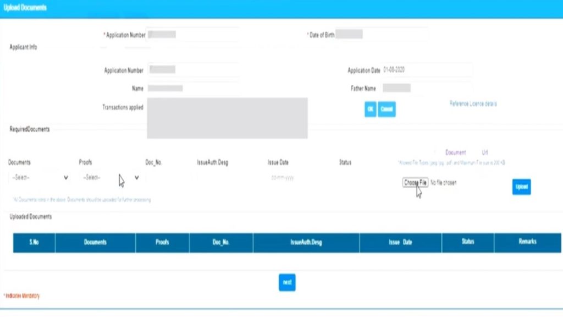
Task: Open the Reference Licence details link
Action: click(x=473, y=103)
